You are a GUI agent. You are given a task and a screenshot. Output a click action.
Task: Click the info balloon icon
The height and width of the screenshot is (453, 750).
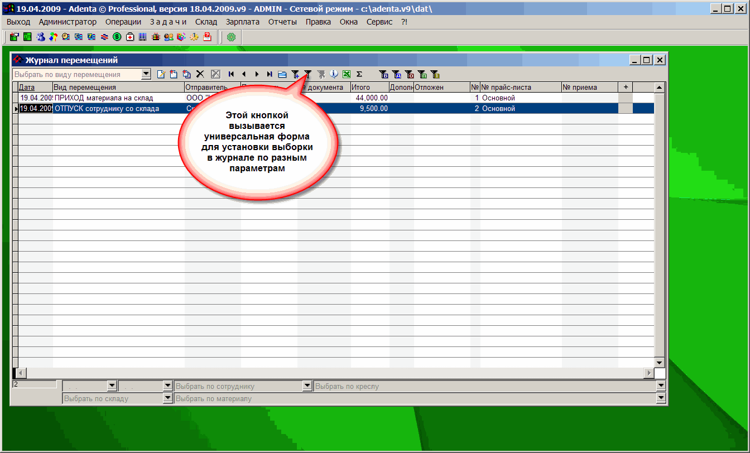click(334, 74)
